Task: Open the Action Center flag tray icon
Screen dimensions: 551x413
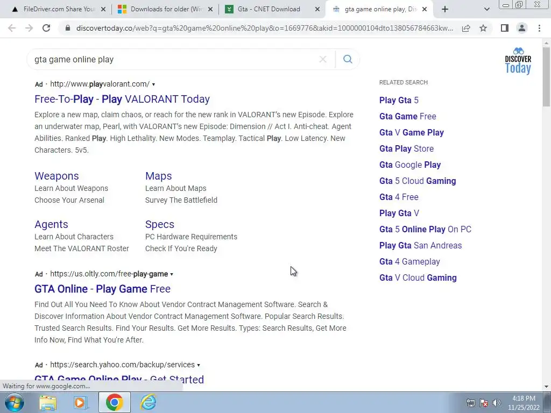Action: (484, 403)
